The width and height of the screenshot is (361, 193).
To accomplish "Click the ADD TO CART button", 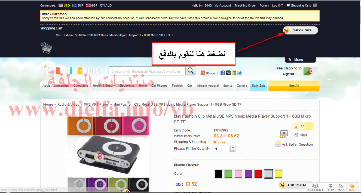I will [x=293, y=185].
